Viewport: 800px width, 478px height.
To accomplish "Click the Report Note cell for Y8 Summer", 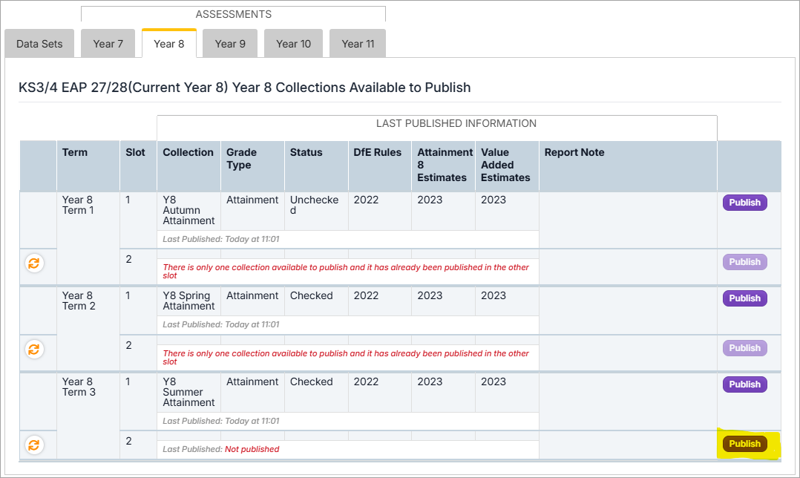I will tap(627, 401).
